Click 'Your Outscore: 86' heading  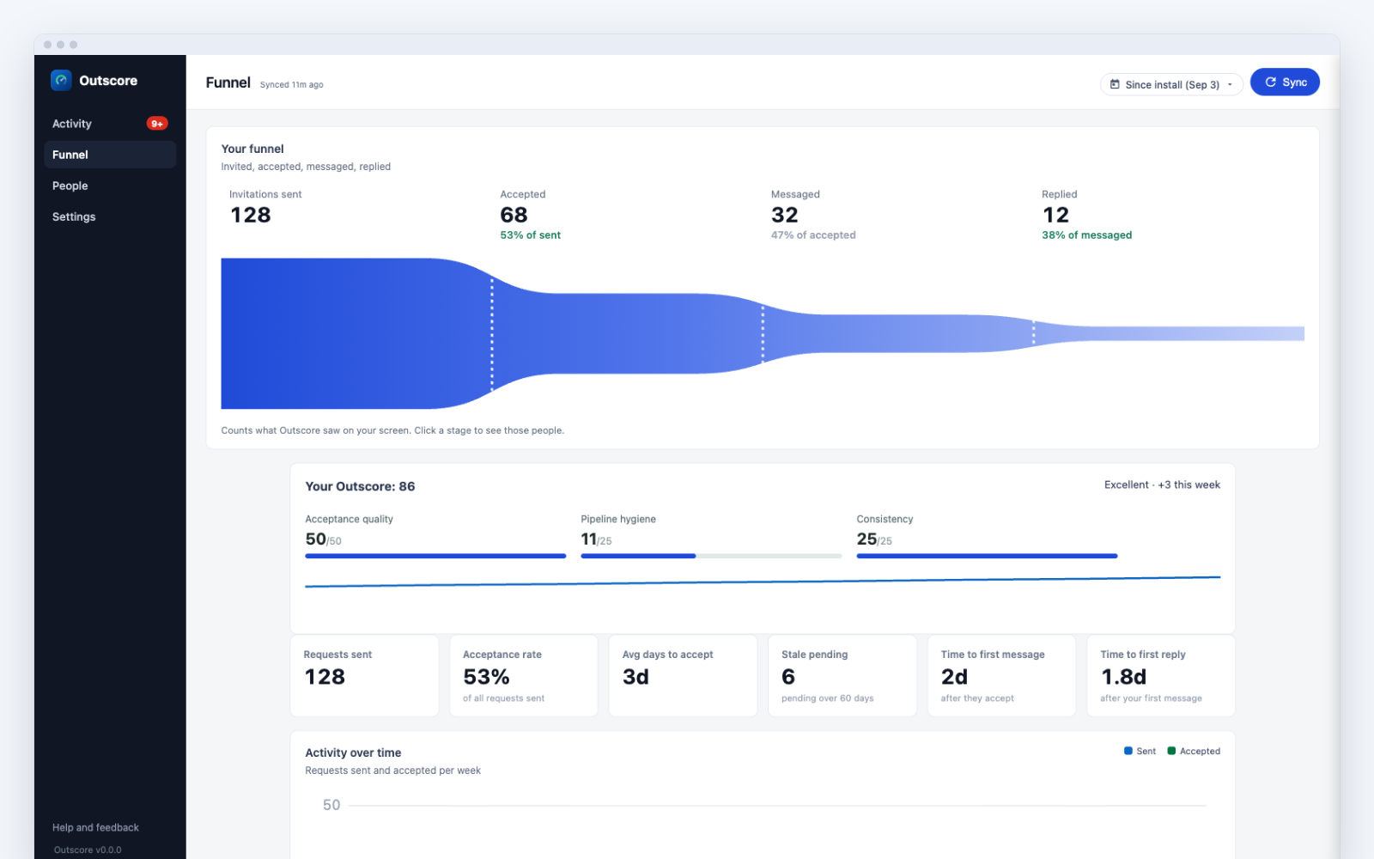point(360,486)
